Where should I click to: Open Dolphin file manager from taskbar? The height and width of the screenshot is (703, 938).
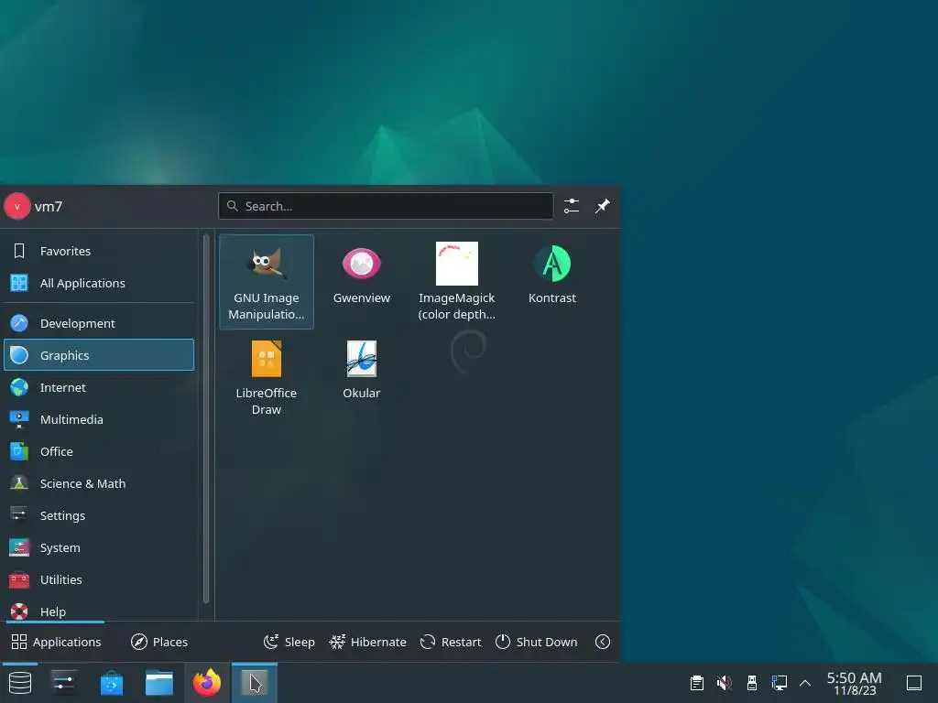pos(159,683)
